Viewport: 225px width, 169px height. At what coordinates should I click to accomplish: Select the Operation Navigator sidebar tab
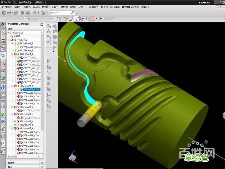point(3,55)
